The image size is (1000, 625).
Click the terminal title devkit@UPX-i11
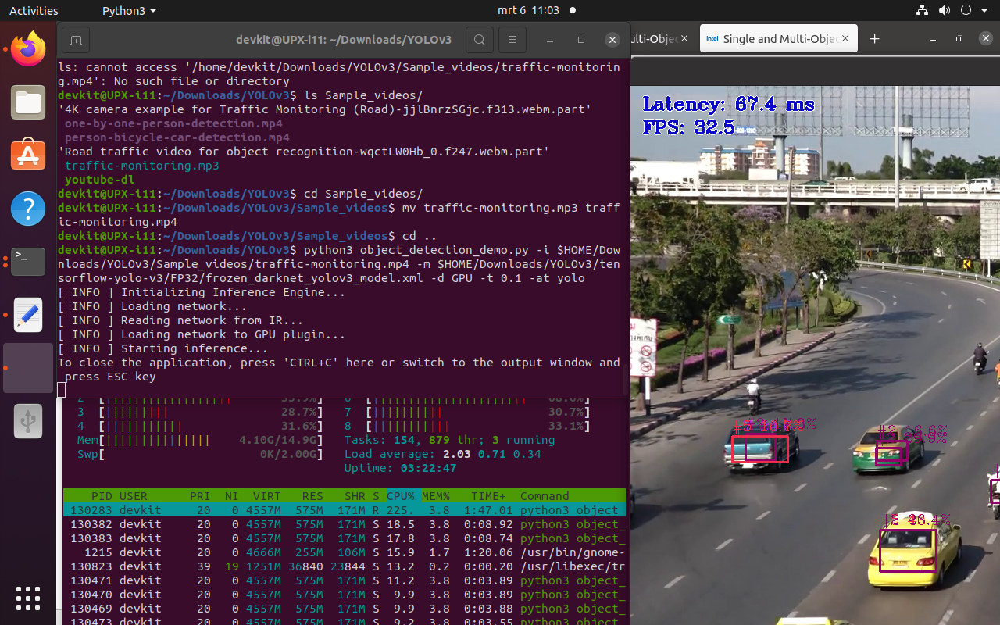click(x=344, y=40)
